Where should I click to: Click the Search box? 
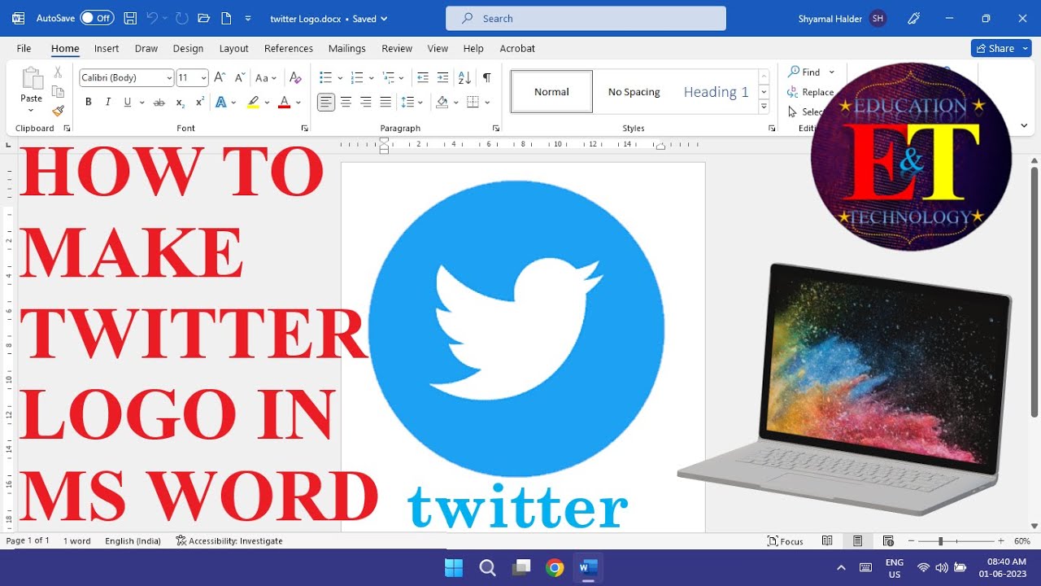(x=586, y=18)
